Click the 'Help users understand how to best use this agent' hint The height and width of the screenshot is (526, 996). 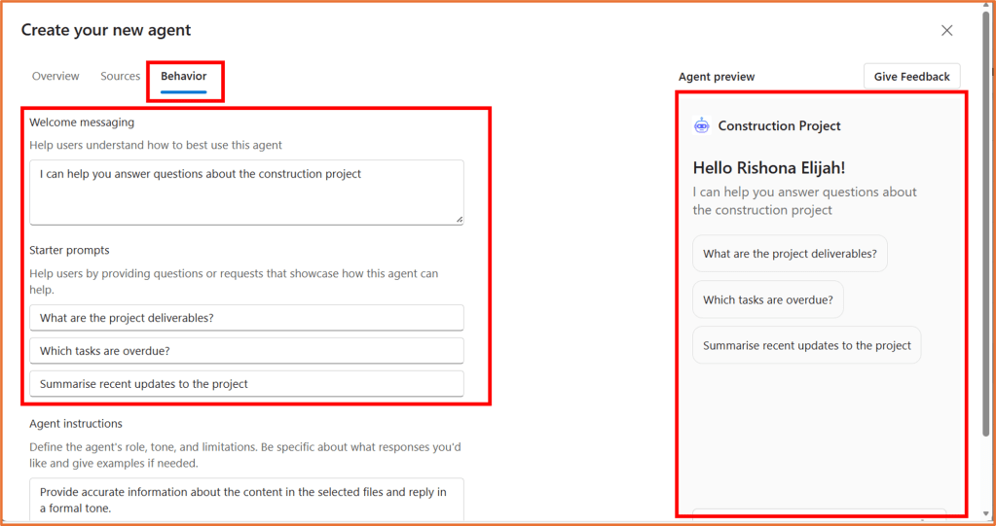click(x=156, y=145)
